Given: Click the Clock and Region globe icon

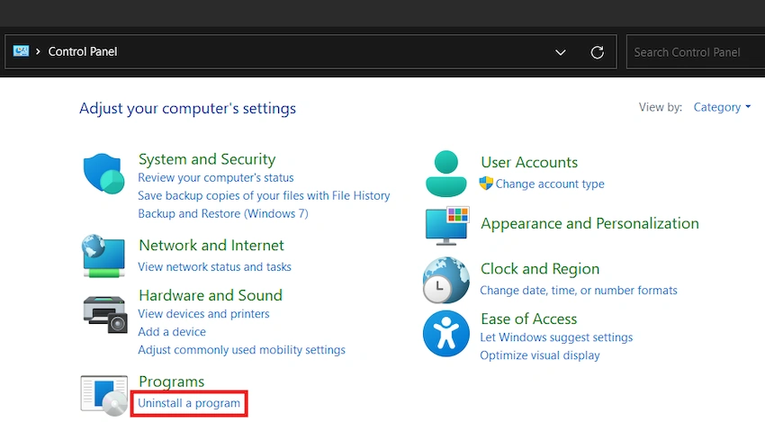Looking at the screenshot, I should pos(445,280).
